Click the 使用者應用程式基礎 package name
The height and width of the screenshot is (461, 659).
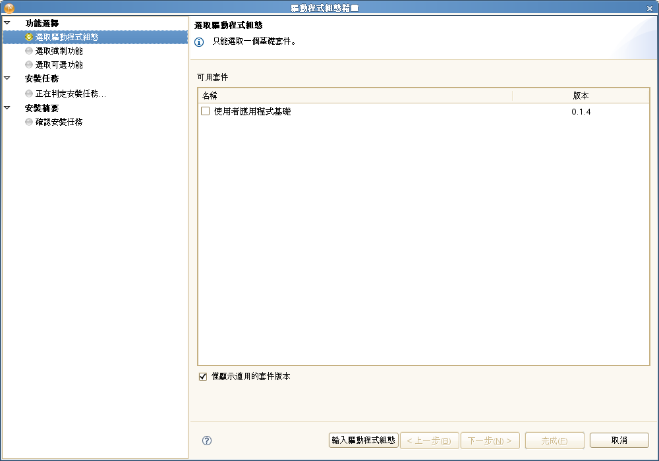tap(252, 111)
